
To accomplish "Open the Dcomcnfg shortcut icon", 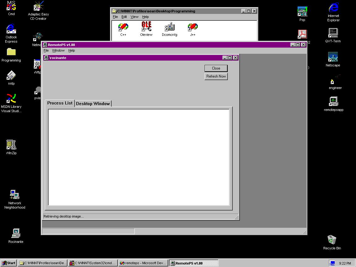I will pyautogui.click(x=169, y=27).
